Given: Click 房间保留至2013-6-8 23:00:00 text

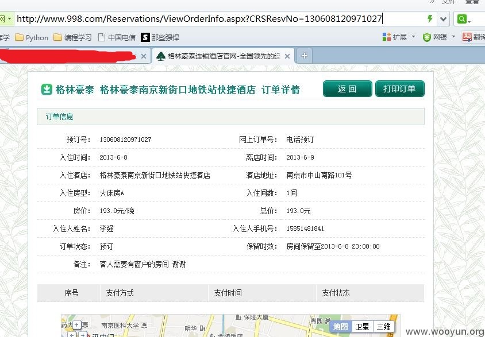Looking at the screenshot, I should click(333, 246).
